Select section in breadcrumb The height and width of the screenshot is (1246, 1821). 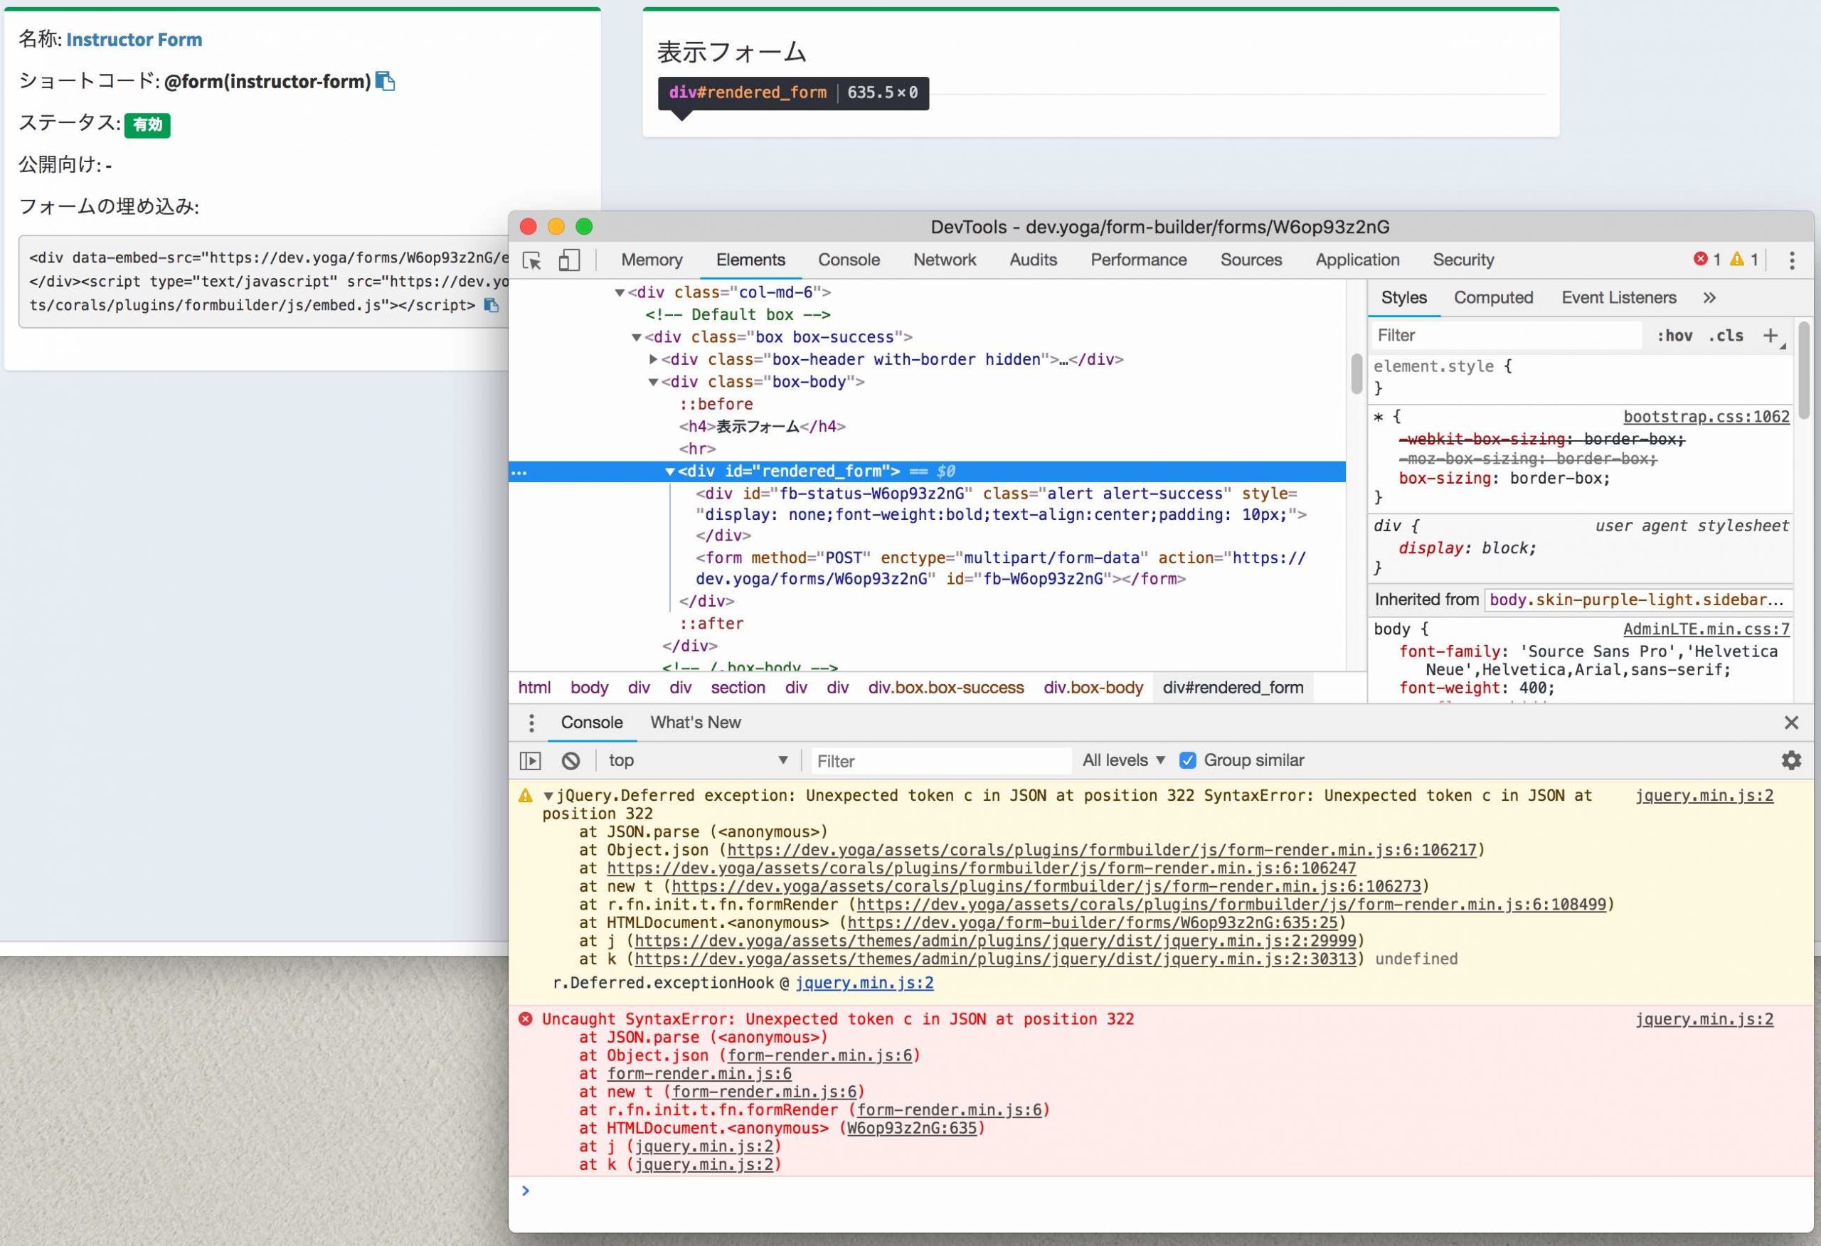click(x=738, y=688)
